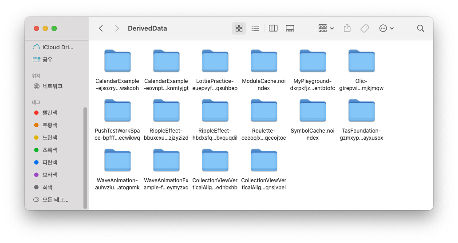Select the MyPlayground folder icon
458x243 pixels.
click(312, 61)
